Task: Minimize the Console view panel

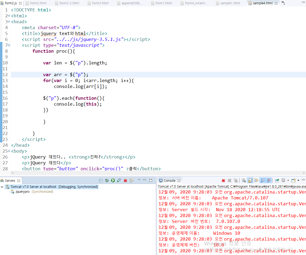Action: pos(304,180)
